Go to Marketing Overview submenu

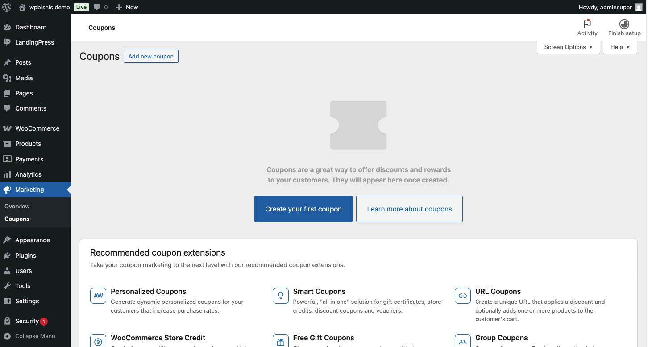[17, 207]
